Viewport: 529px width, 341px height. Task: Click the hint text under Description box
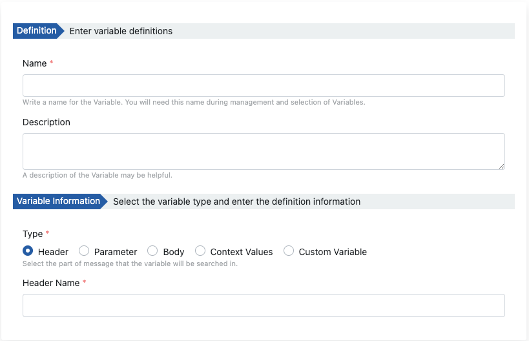[97, 175]
